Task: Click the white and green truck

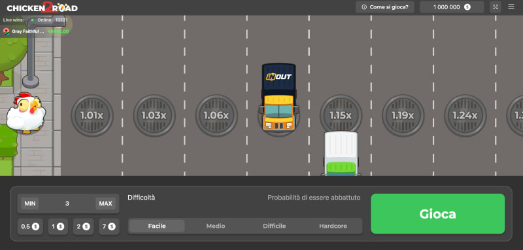Action: (341, 154)
